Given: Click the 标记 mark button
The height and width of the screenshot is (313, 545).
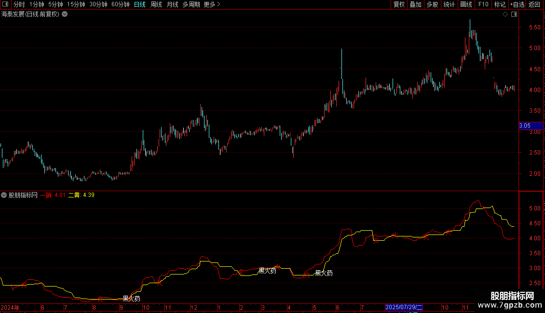Looking at the screenshot, I should [500, 4].
